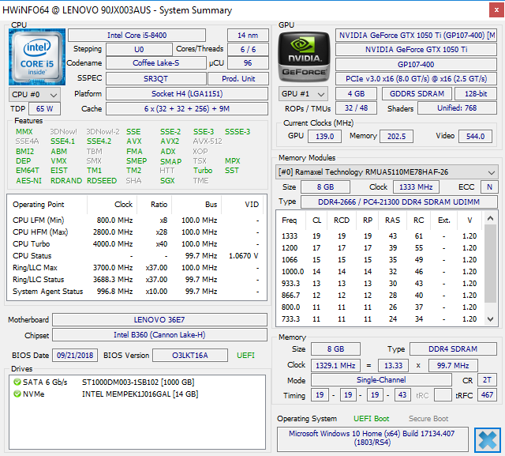Click the tRFC 467 field
The height and width of the screenshot is (456, 505).
(x=487, y=394)
